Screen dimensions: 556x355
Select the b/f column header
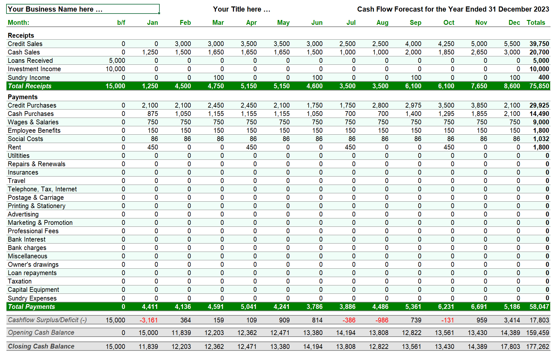click(x=121, y=23)
